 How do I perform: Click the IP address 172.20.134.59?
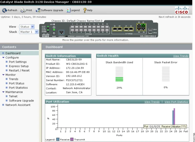pyautogui.click(x=75, y=68)
